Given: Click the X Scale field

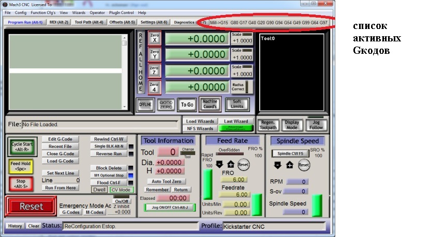Looking at the screenshot, I should coord(242,40).
